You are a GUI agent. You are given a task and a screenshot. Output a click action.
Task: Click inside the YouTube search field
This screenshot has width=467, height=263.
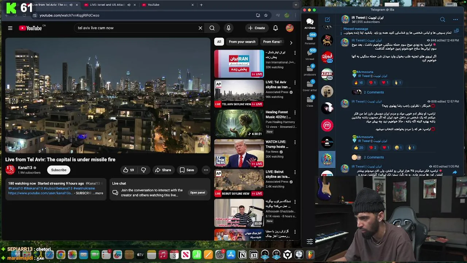[137, 28]
